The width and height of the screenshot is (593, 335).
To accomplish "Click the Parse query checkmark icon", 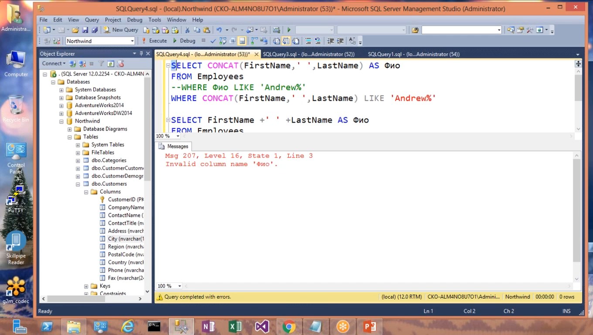I will tap(213, 41).
